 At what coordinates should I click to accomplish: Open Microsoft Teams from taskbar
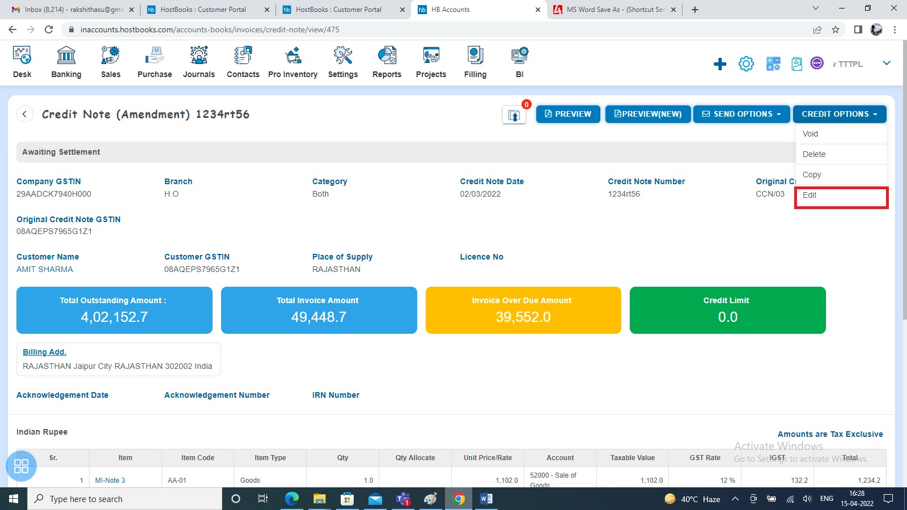[x=403, y=499]
